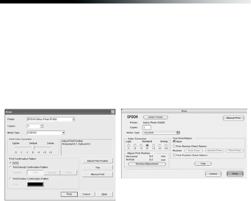251x201 pixels.
Task: Click the Copies field in Mac dialog
Action: point(147,127)
